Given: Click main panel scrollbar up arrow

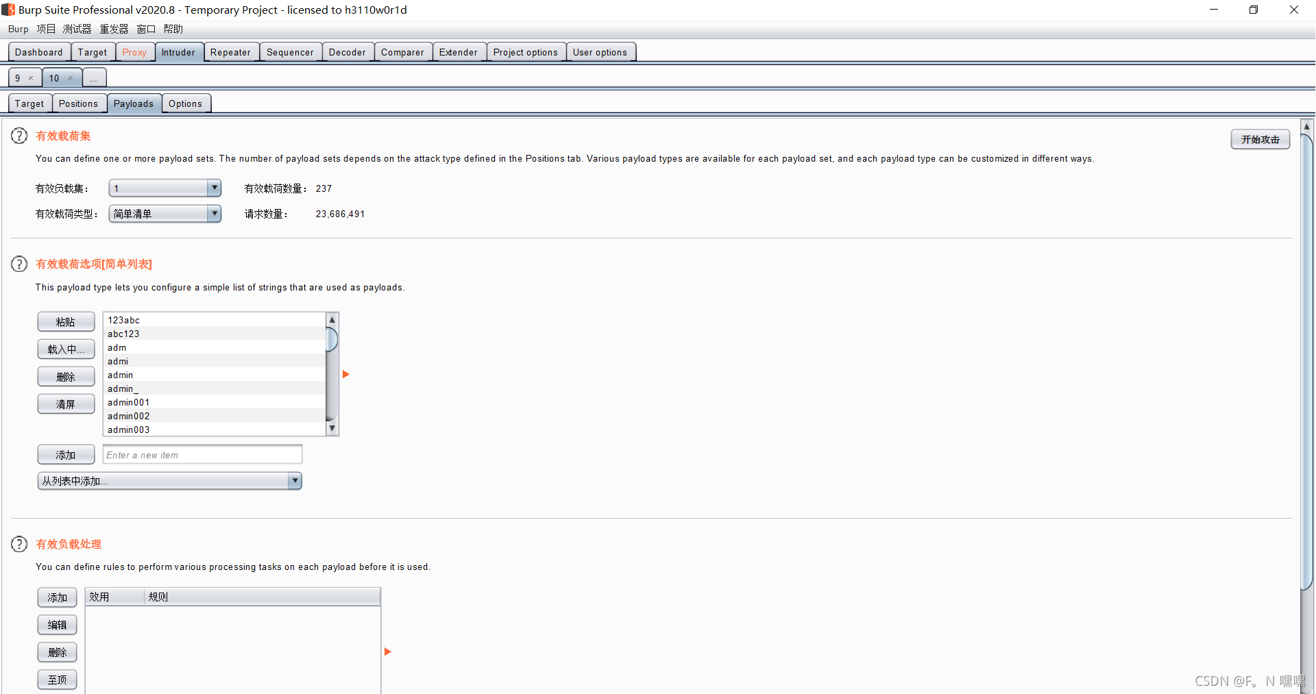Looking at the screenshot, I should [x=1307, y=127].
